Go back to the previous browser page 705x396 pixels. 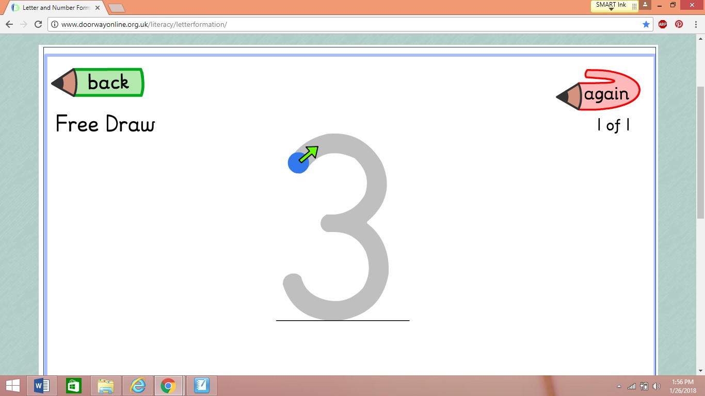9,24
